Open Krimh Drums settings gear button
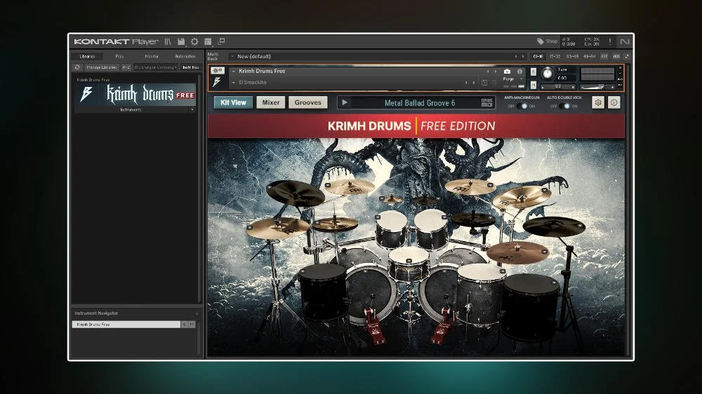The image size is (702, 394). click(598, 102)
